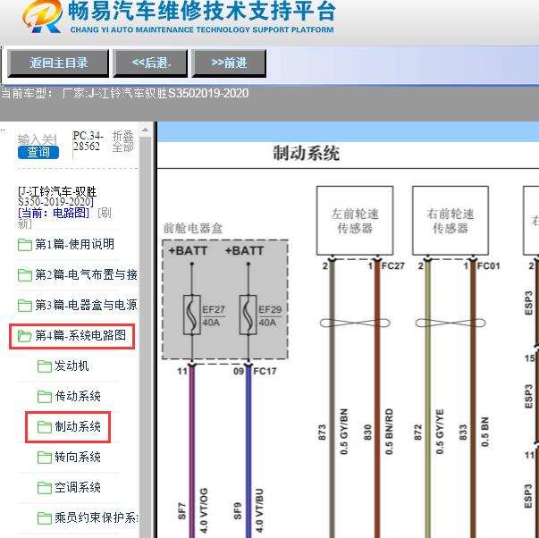Expand 第3篇-电器盒与电源 tree item
539x538 pixels.
click(86, 305)
